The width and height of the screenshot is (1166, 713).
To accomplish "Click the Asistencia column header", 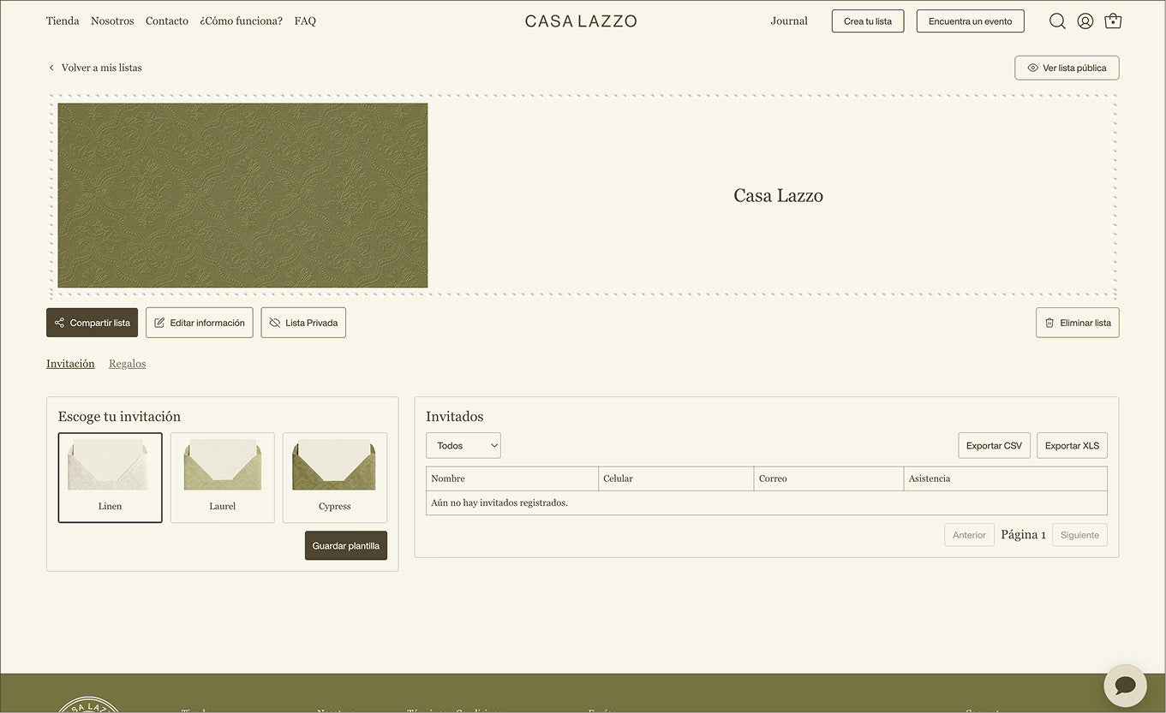I will click(x=1005, y=478).
